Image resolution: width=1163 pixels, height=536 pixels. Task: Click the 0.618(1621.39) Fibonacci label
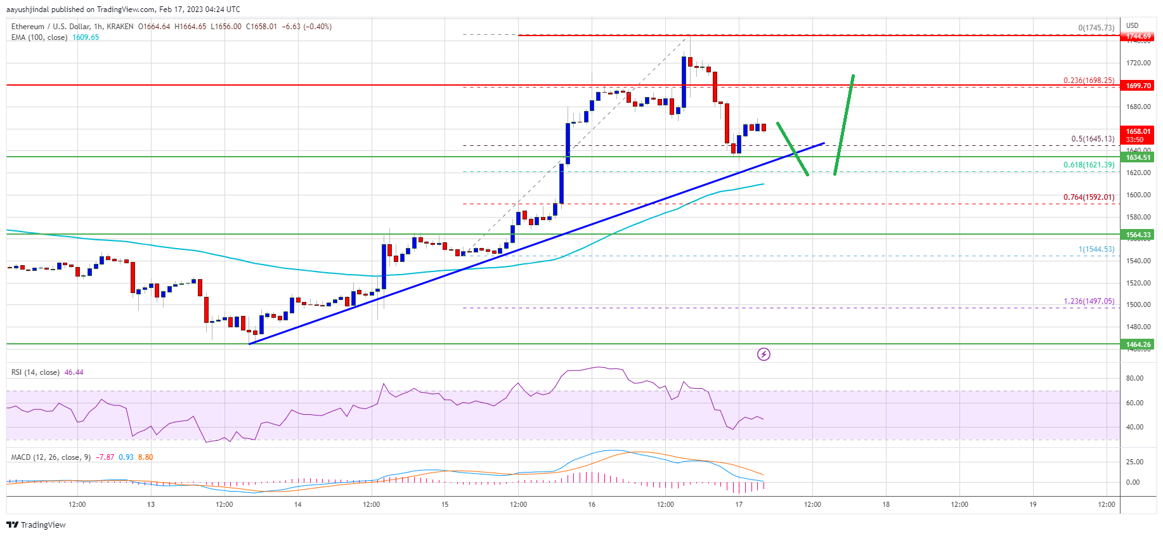tap(1089, 165)
